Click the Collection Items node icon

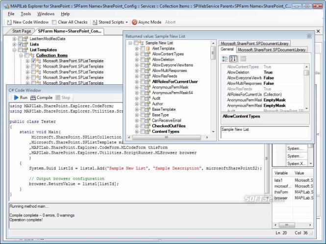click(32, 55)
